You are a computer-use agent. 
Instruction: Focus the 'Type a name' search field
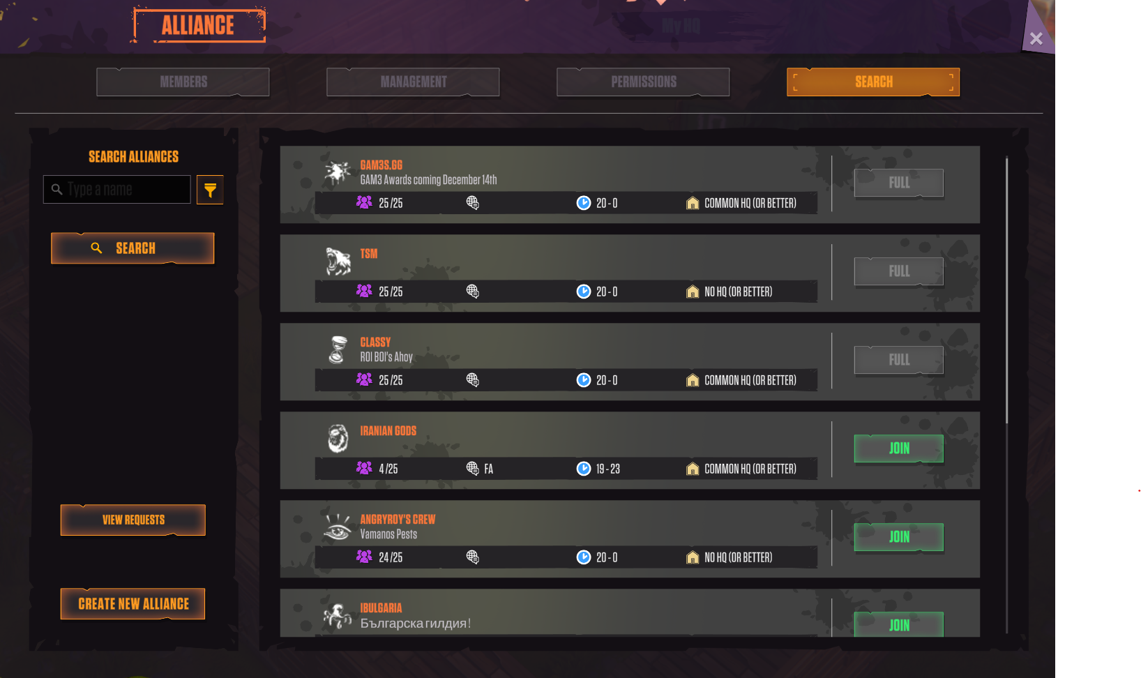[117, 189]
